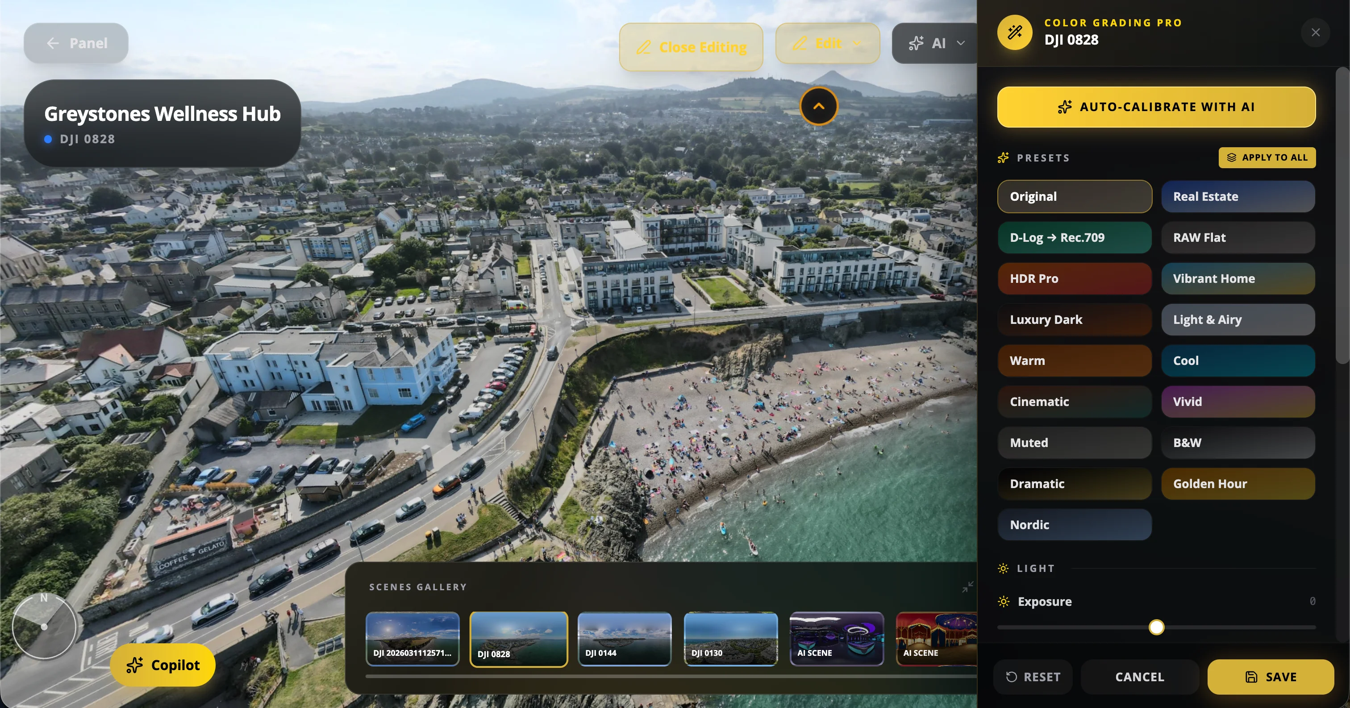Image resolution: width=1350 pixels, height=708 pixels.
Task: Click the Greystones Wellness Hub title
Action: point(162,114)
